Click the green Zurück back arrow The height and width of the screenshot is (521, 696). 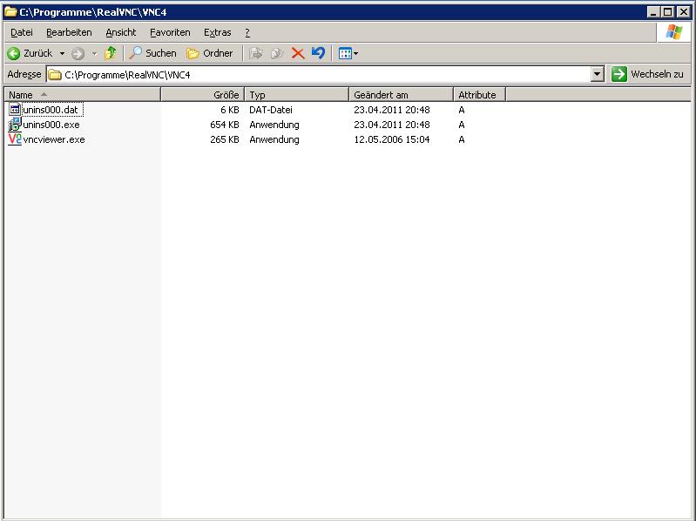14,53
